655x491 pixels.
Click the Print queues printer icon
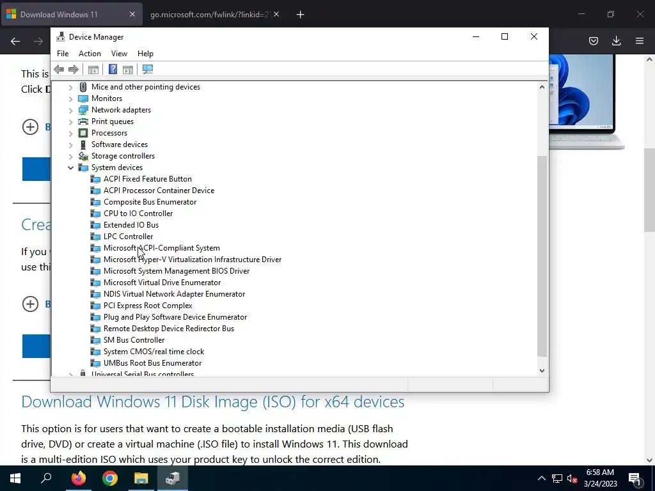pyautogui.click(x=83, y=121)
